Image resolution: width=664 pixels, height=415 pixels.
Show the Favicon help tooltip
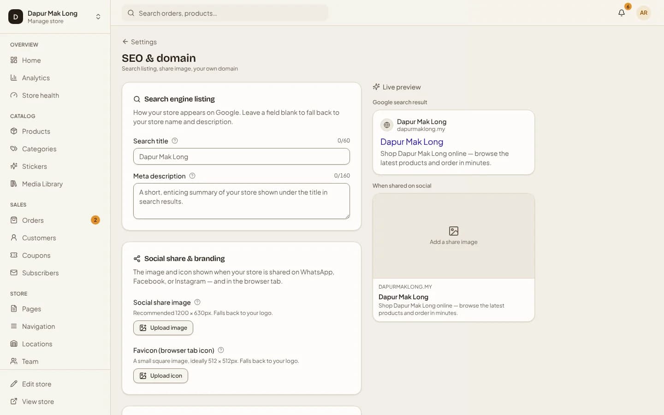tap(221, 350)
